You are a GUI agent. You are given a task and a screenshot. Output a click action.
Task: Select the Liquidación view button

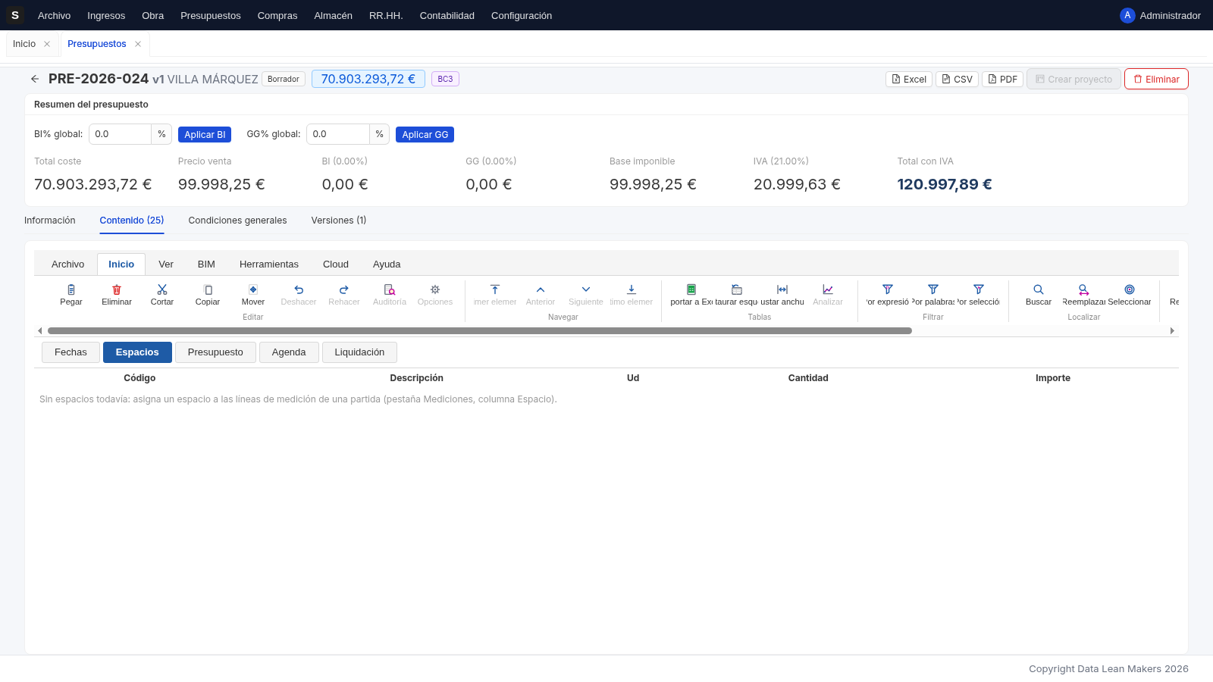pyautogui.click(x=359, y=352)
